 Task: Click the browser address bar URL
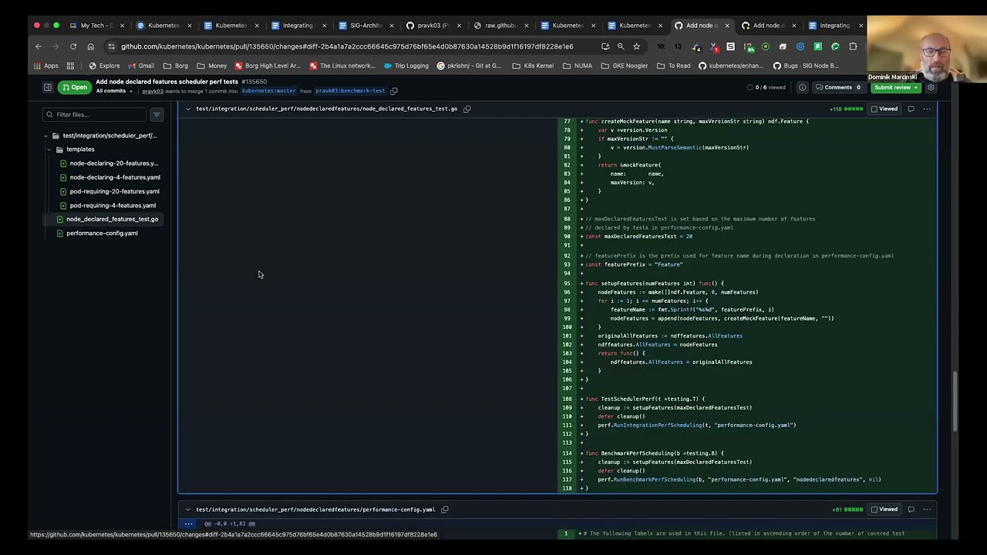[347, 46]
